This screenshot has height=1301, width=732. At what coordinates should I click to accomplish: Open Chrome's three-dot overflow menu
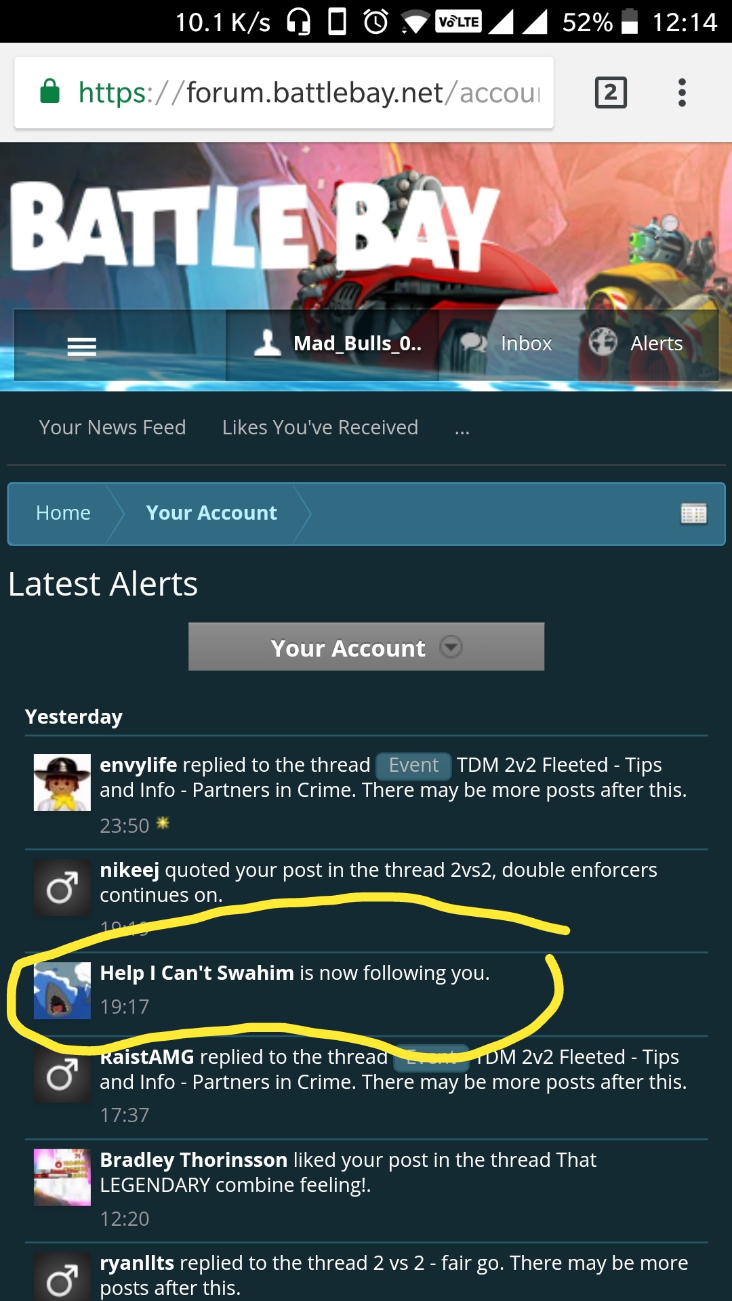(x=682, y=93)
